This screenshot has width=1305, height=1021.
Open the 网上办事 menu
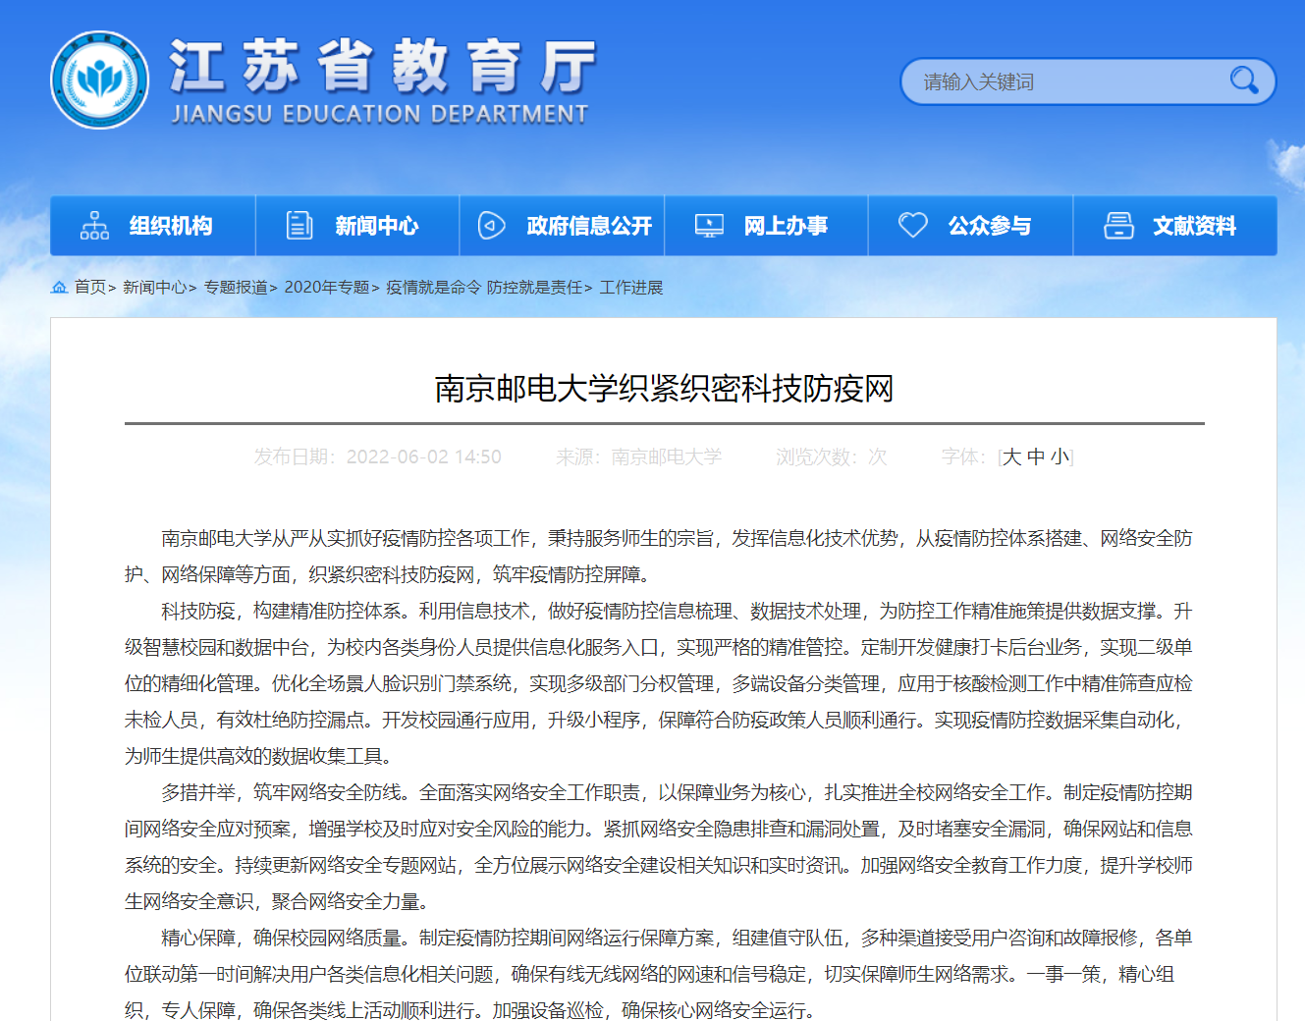[767, 226]
